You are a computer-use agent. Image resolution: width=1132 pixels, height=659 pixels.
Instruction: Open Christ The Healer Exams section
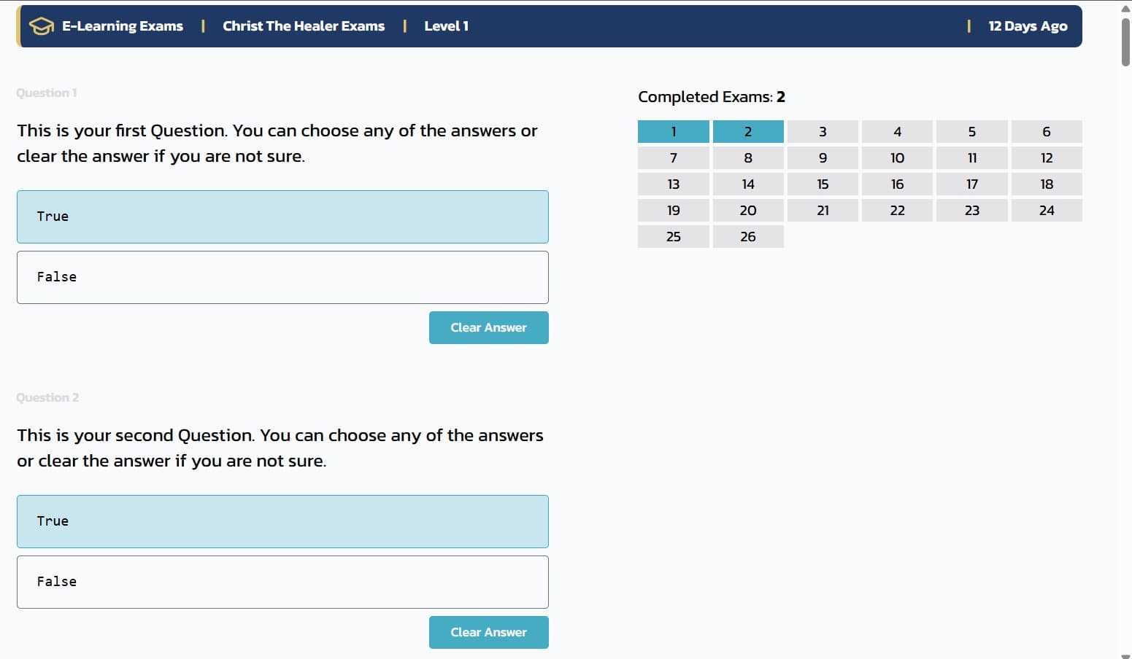coord(304,26)
